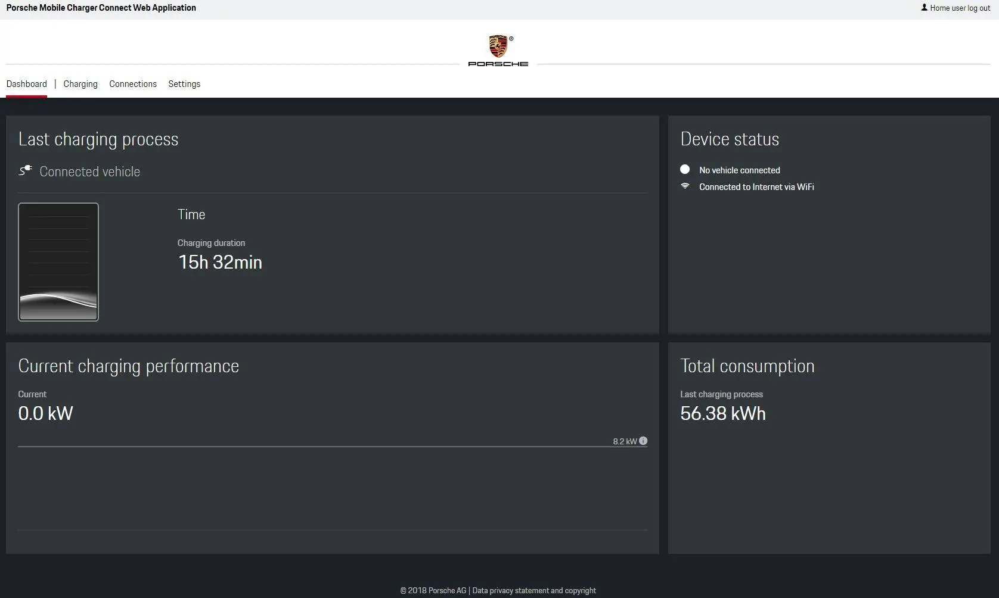Click the Total consumption heading
The image size is (999, 598).
tap(747, 366)
